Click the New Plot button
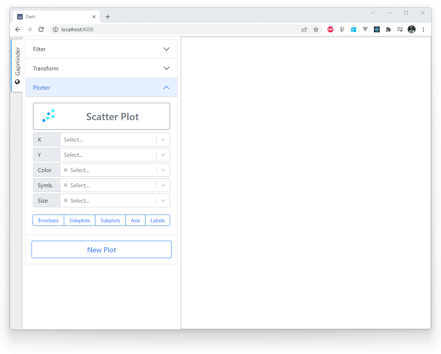The width and height of the screenshot is (441, 354). [x=102, y=249]
